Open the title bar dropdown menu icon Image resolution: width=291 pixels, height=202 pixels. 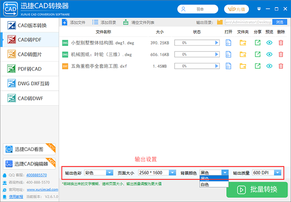click(x=259, y=9)
